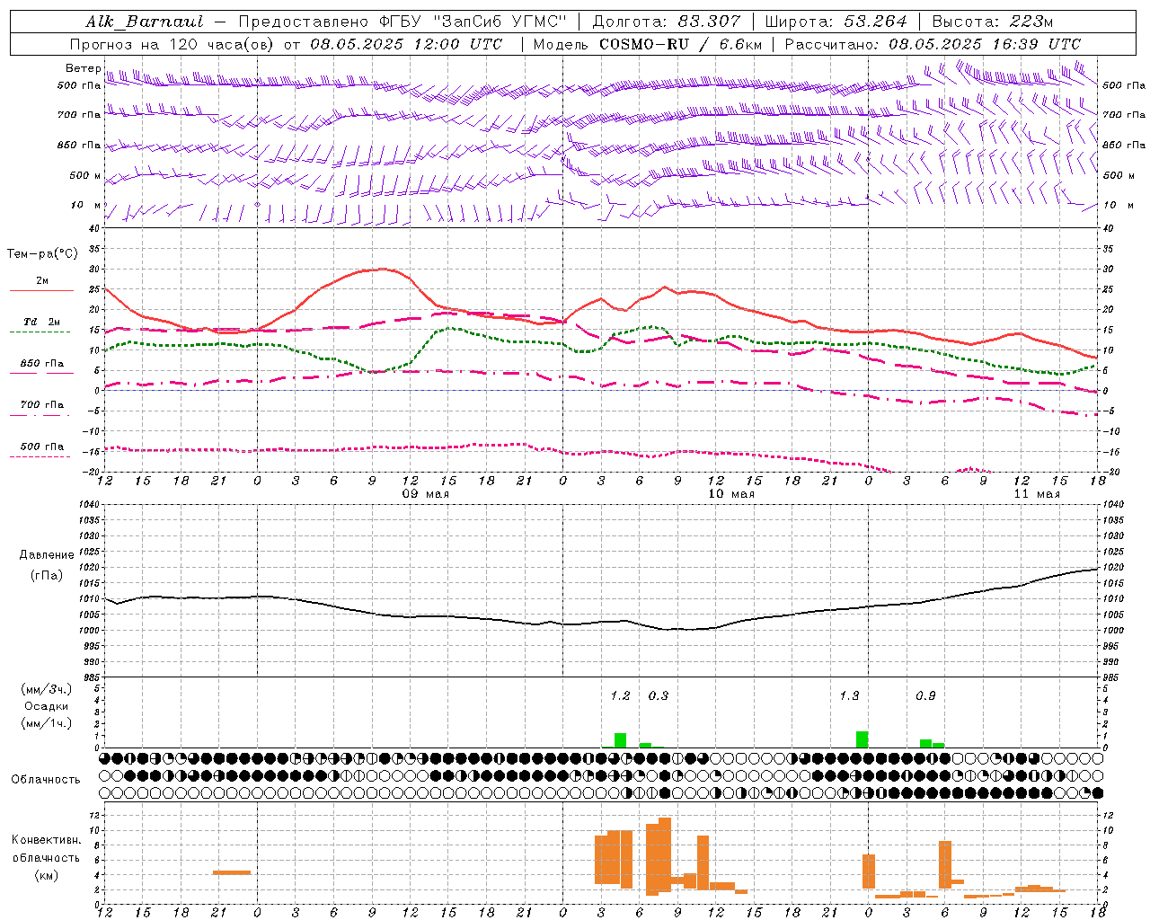Click the Alk_Barnaul station title
1150x920 pixels.
(145, 22)
